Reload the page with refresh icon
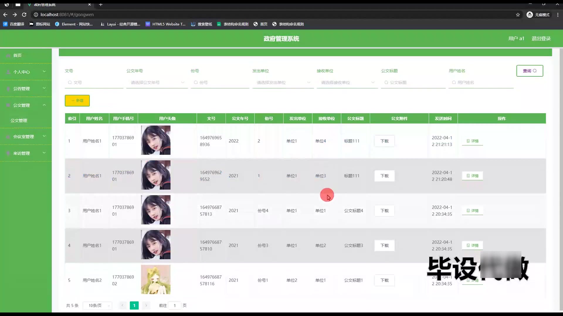563x316 pixels. tap(24, 15)
